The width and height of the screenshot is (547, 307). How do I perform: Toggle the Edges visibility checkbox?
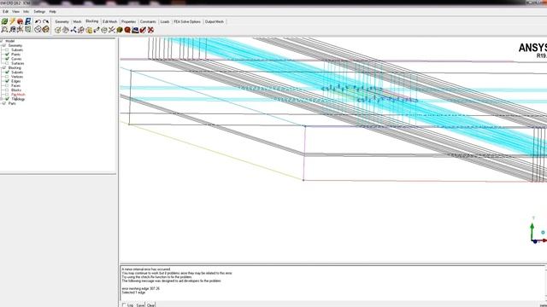pos(7,81)
